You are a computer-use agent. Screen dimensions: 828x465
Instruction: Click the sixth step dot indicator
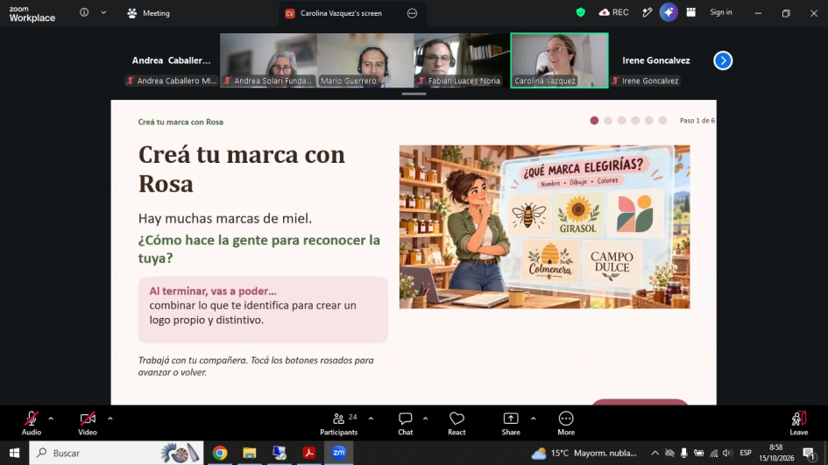pos(662,121)
